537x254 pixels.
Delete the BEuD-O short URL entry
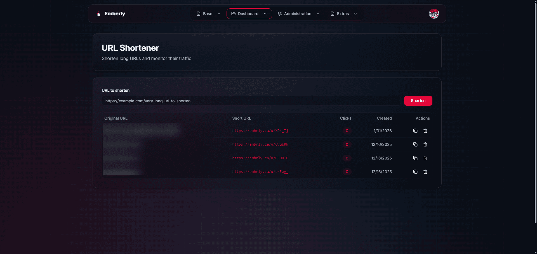[x=425, y=158]
